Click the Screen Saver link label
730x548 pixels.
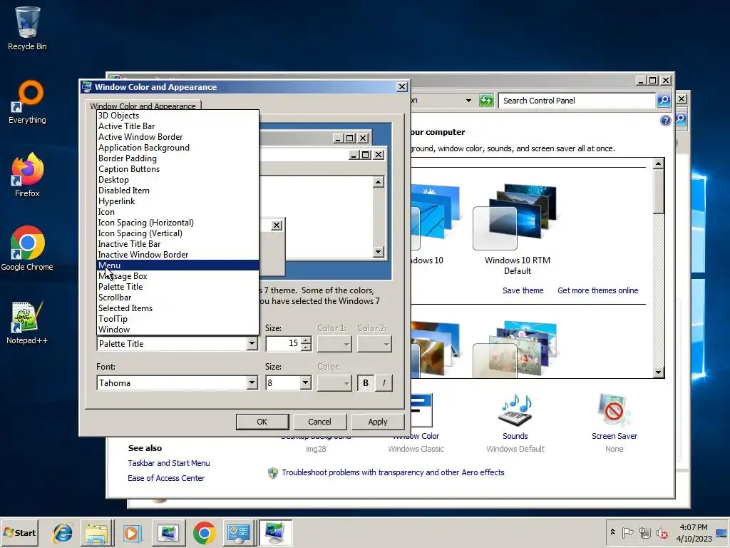coord(614,436)
